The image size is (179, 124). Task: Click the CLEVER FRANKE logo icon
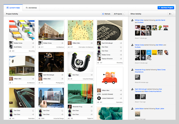pos(99,94)
